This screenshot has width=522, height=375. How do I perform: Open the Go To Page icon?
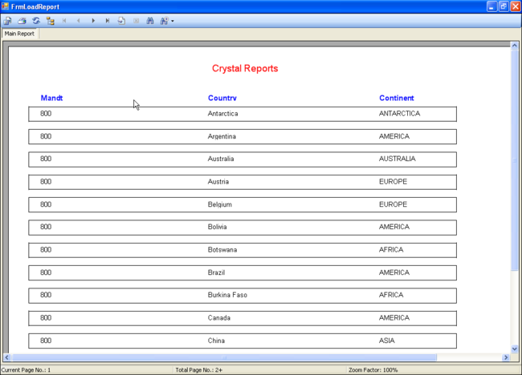click(x=121, y=21)
